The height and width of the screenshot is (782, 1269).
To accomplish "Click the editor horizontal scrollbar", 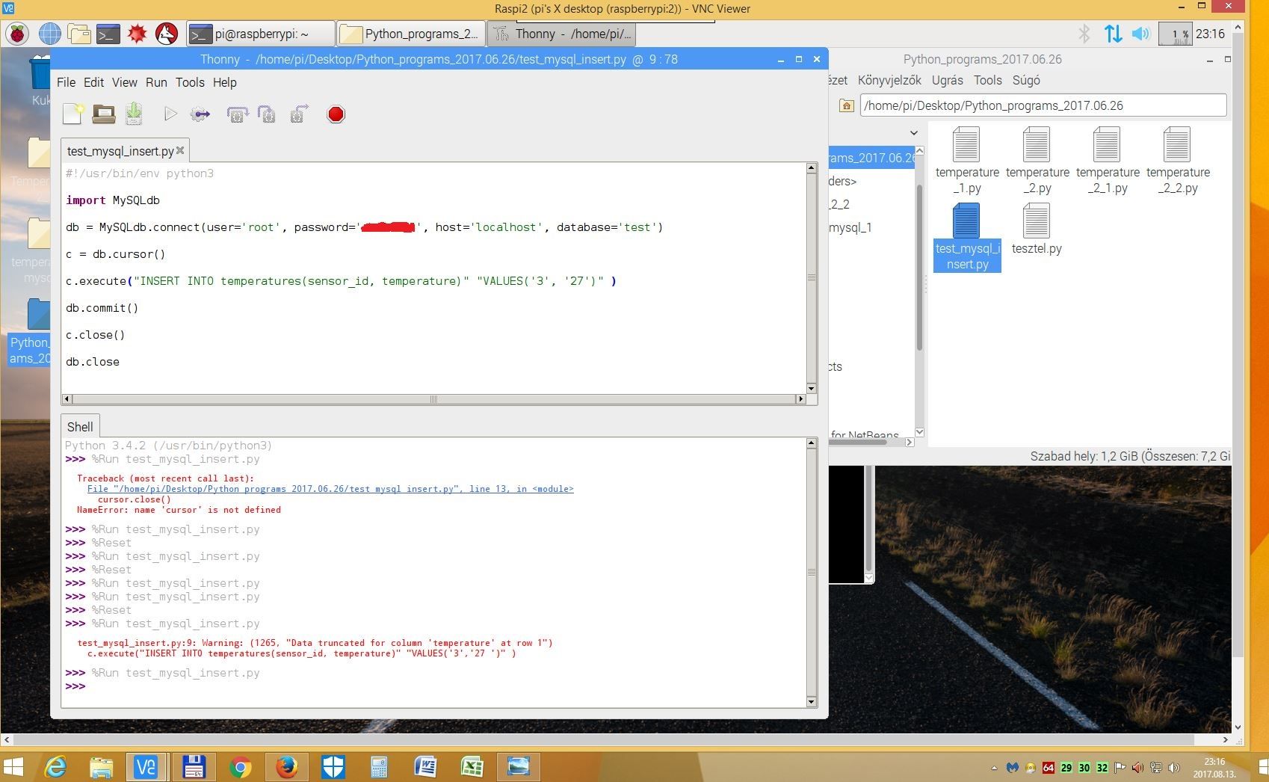I will click(432, 399).
